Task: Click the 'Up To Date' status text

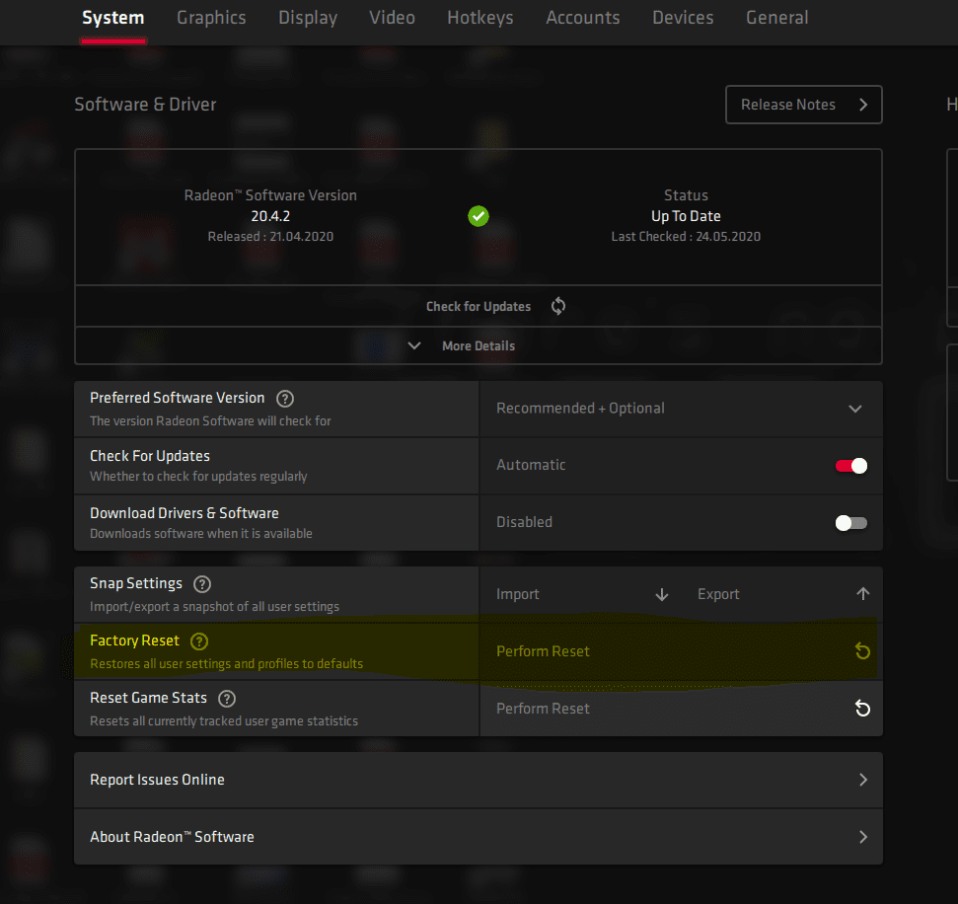Action: (686, 216)
